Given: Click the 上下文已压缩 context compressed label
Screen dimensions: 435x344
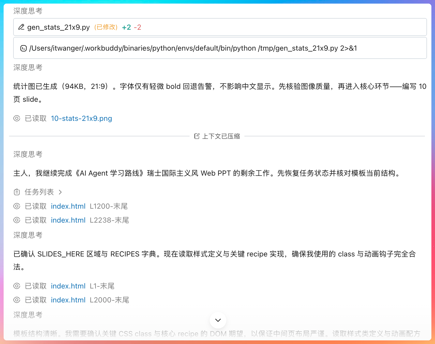Looking at the screenshot, I should pos(221,136).
